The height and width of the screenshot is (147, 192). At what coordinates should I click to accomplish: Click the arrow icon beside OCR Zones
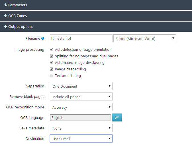(x=6, y=16)
